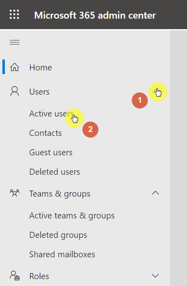The height and width of the screenshot is (286, 187).
Task: Collapse navigation with the hamburger menu icon
Action: click(x=15, y=42)
